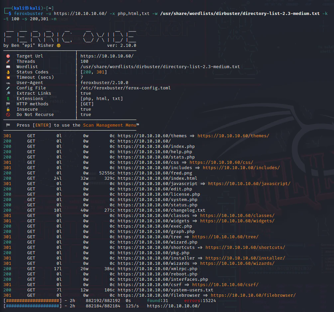The height and width of the screenshot is (312, 334).
Task: Click the found:31 counter
Action: click(x=158, y=300)
